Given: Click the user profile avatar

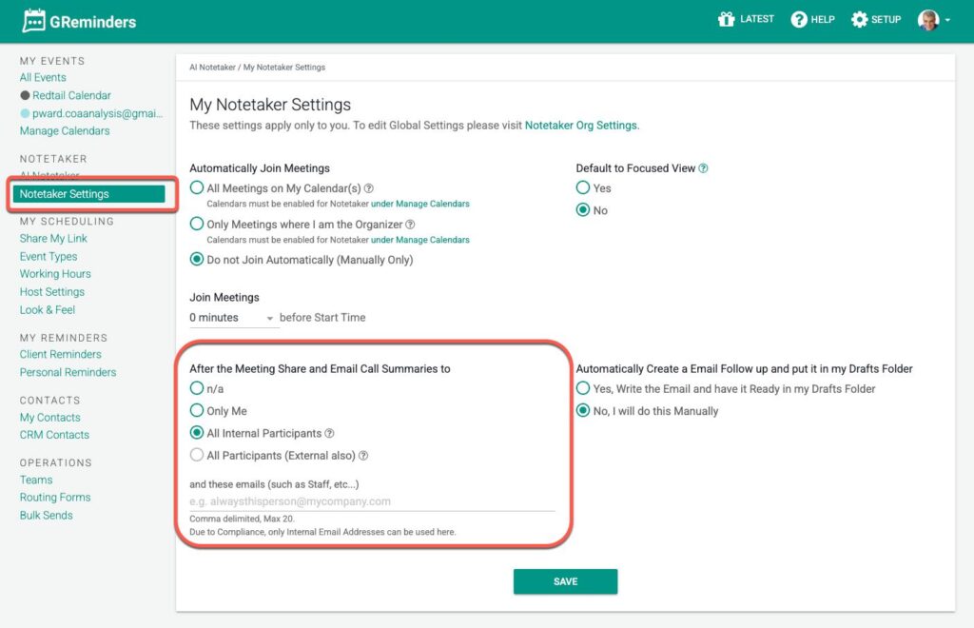Looking at the screenshot, I should coord(927,20).
